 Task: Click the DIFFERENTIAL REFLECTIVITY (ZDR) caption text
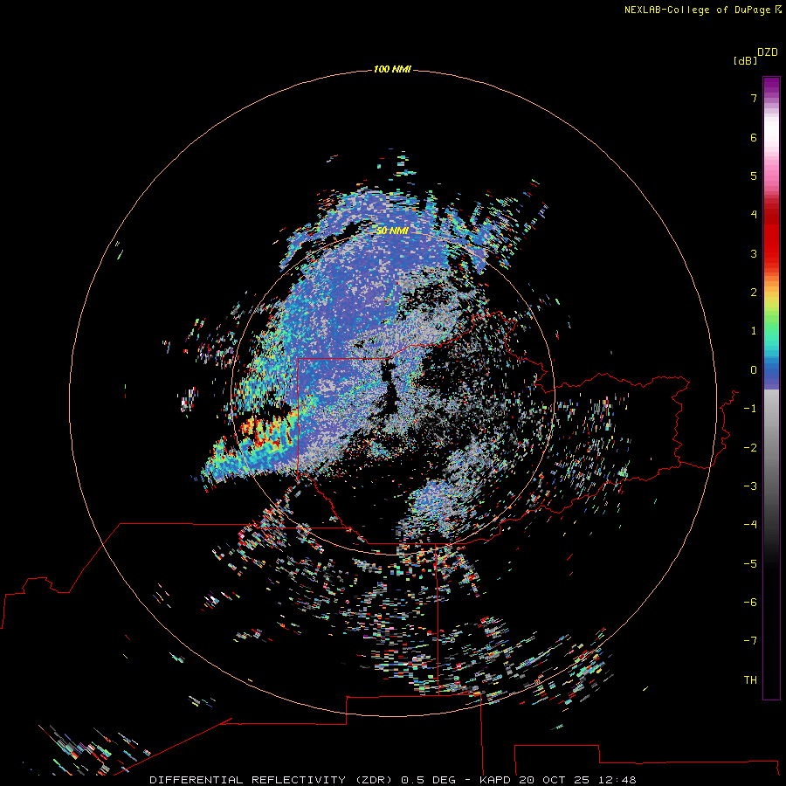pos(272,780)
